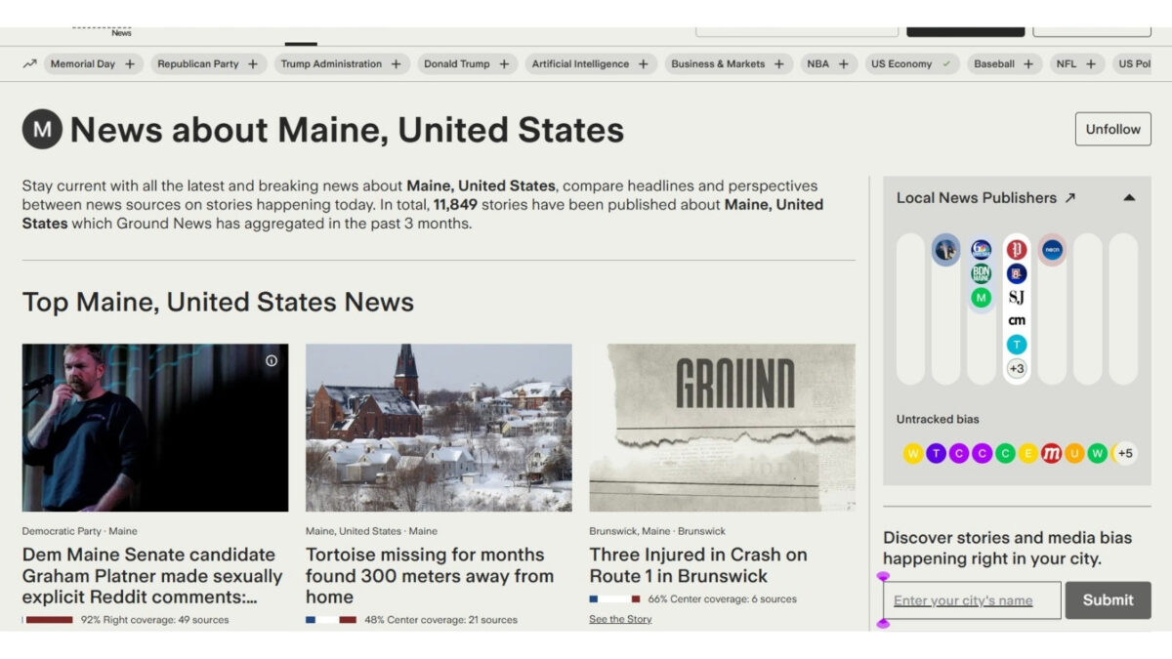Select the red P publisher icon
Image resolution: width=1172 pixels, height=659 pixels.
pos(1017,250)
